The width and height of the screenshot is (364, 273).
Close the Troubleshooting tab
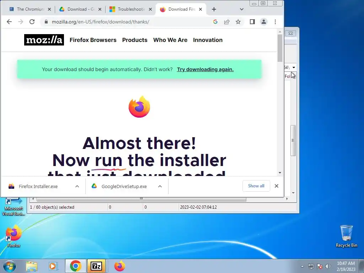tap(150, 9)
